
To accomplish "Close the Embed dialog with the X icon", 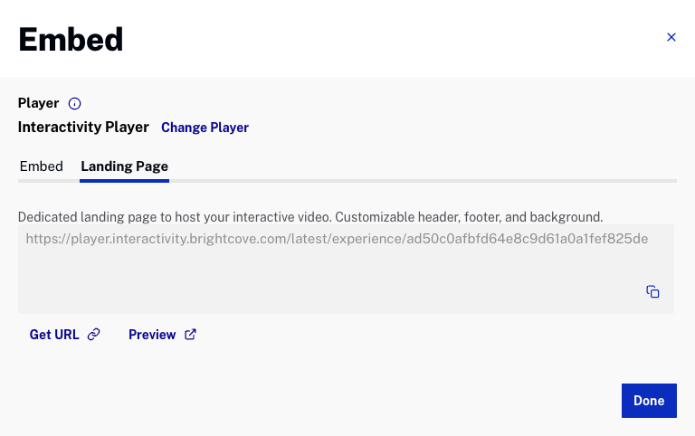I will [x=671, y=37].
